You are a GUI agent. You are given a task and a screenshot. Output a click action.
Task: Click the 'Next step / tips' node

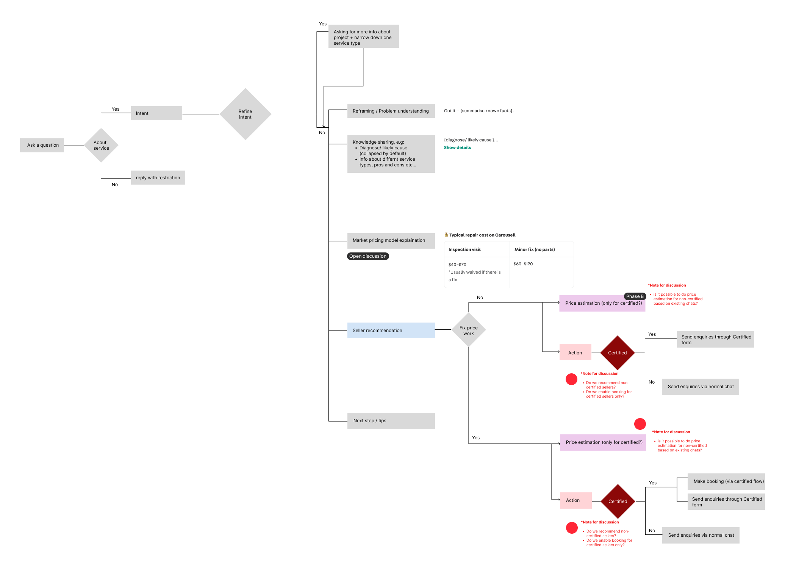tap(391, 421)
